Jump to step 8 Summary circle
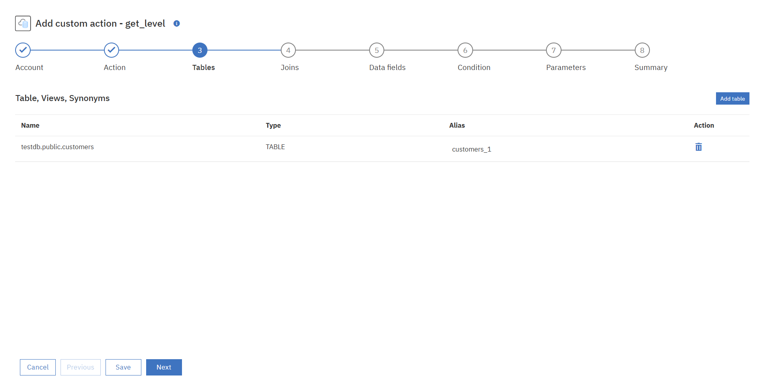 642,50
